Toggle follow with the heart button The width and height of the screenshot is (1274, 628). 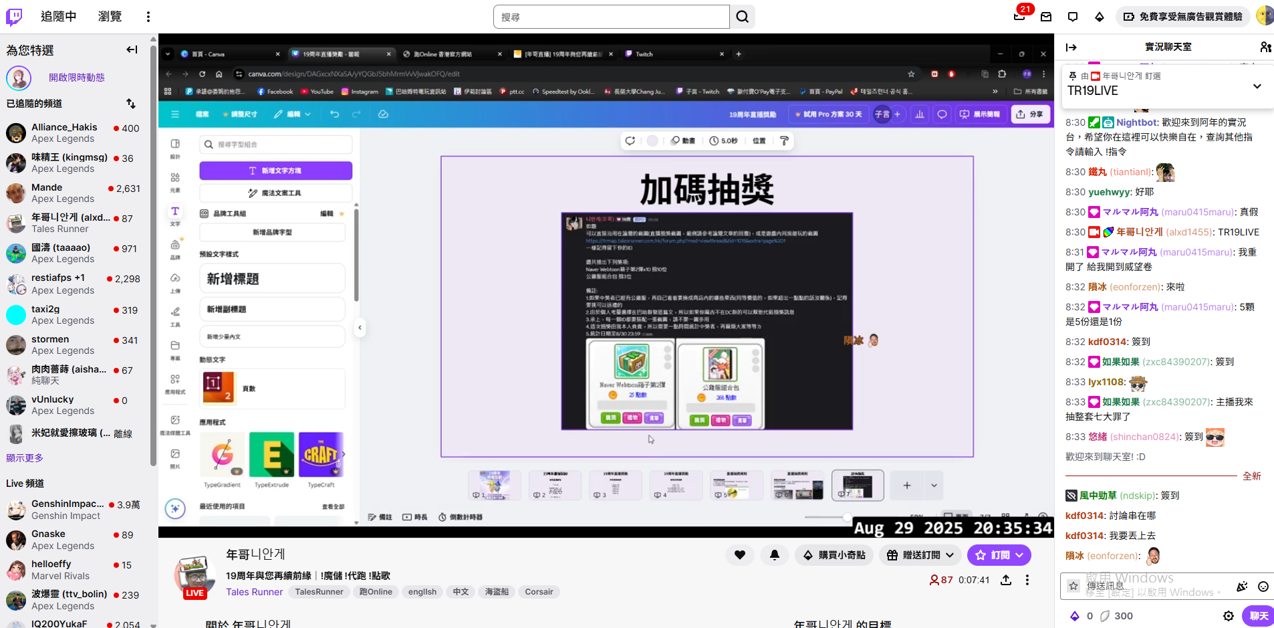coord(740,555)
